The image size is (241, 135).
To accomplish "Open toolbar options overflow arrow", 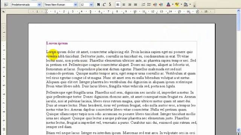I will (x=194, y=6).
